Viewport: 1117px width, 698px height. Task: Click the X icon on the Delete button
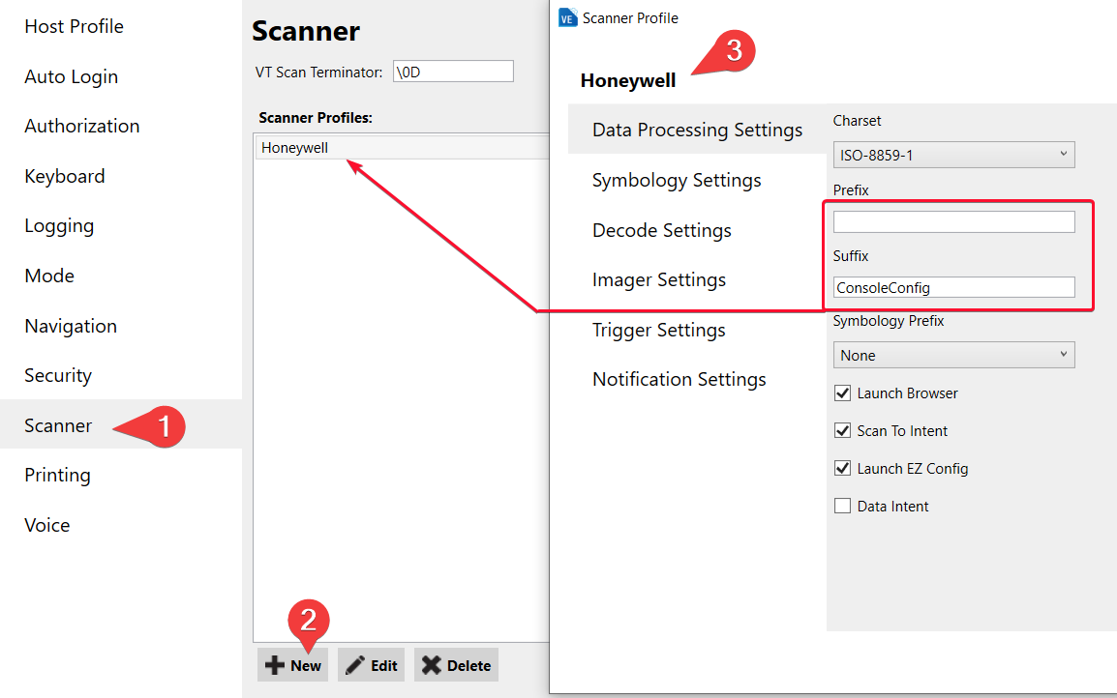(x=435, y=664)
